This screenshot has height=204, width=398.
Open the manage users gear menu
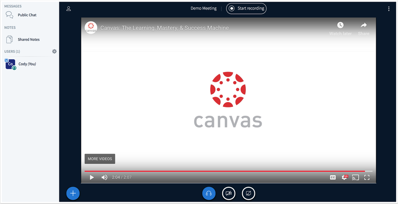55,51
